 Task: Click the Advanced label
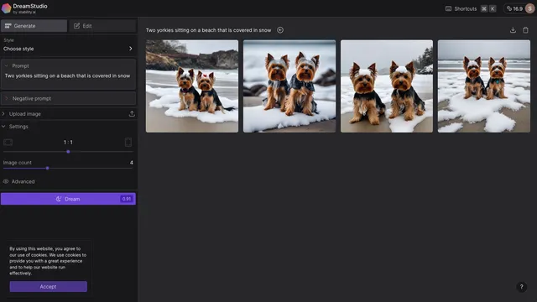coord(23,181)
